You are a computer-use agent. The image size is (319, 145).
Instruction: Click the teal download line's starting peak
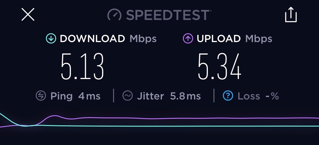2,115
